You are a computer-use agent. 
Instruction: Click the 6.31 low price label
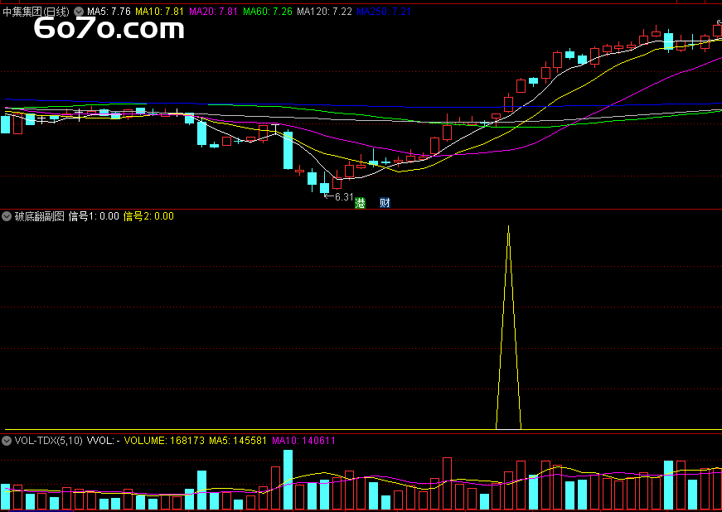point(343,197)
